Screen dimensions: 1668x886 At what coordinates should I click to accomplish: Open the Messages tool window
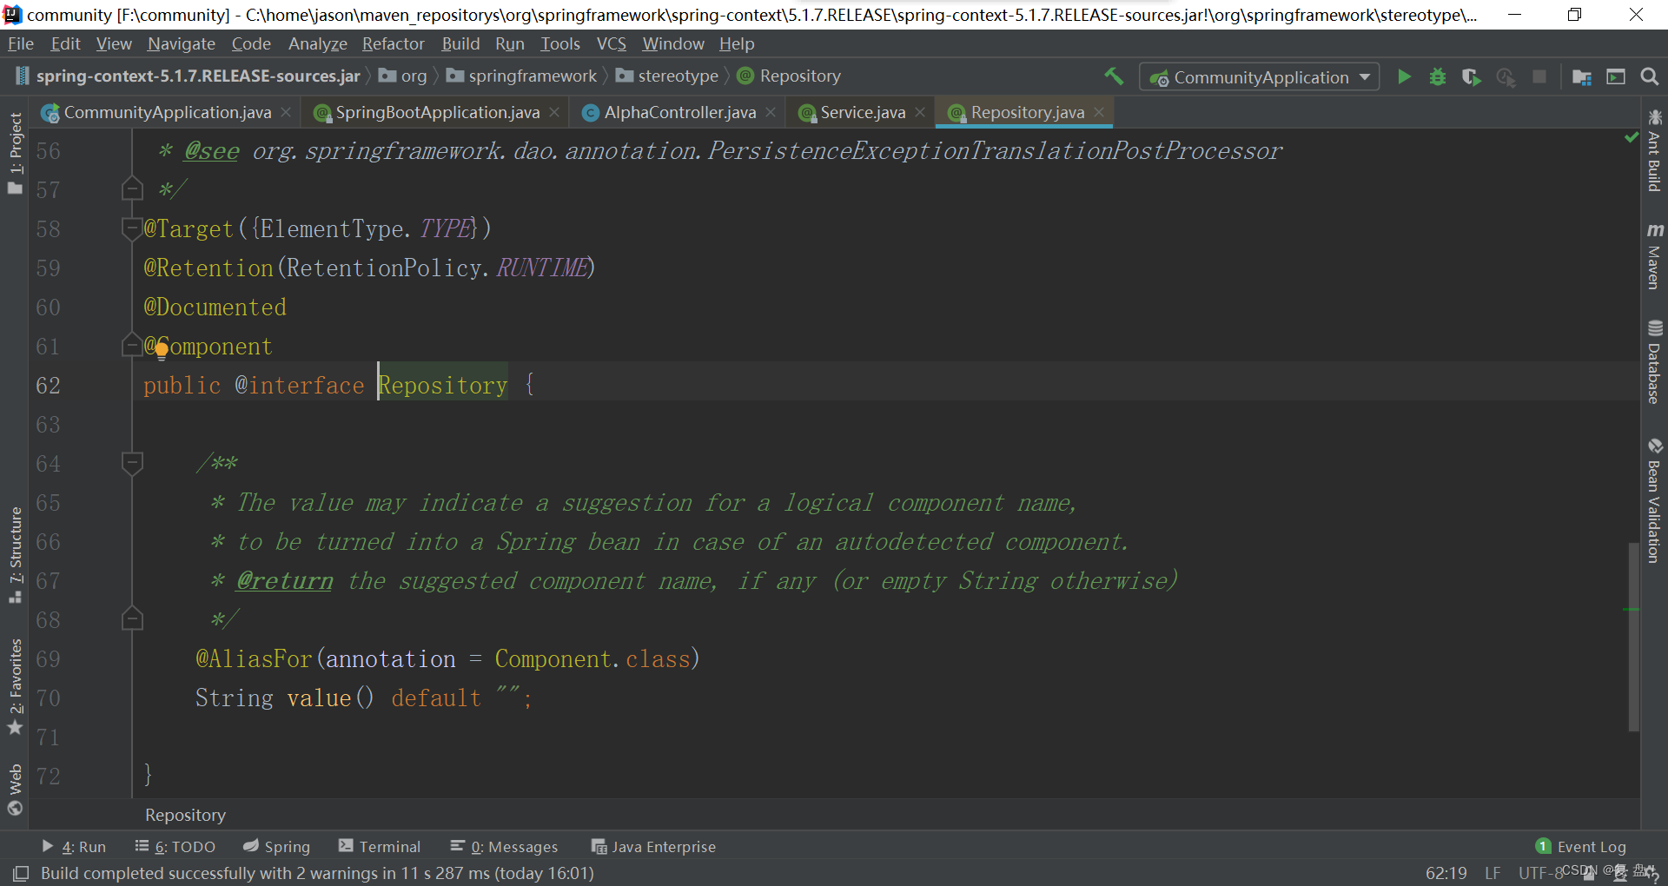504,846
